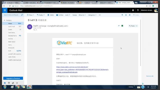This screenshot has width=160, height=90.
Task: Open the help question mark
Action: tap(138, 10)
